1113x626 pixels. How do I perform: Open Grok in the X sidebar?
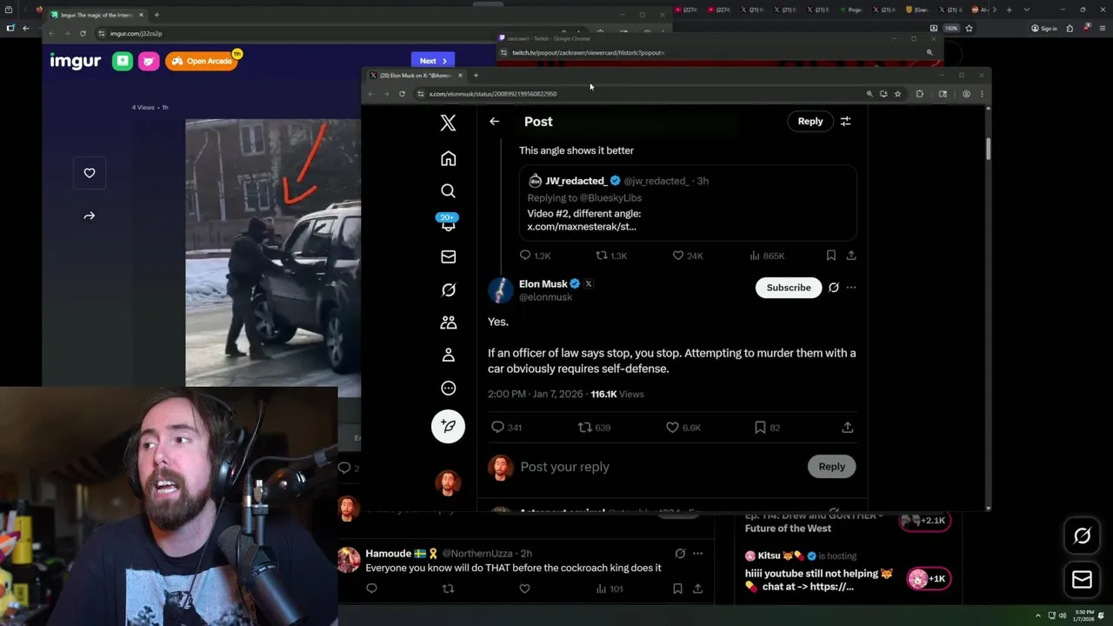pos(448,290)
